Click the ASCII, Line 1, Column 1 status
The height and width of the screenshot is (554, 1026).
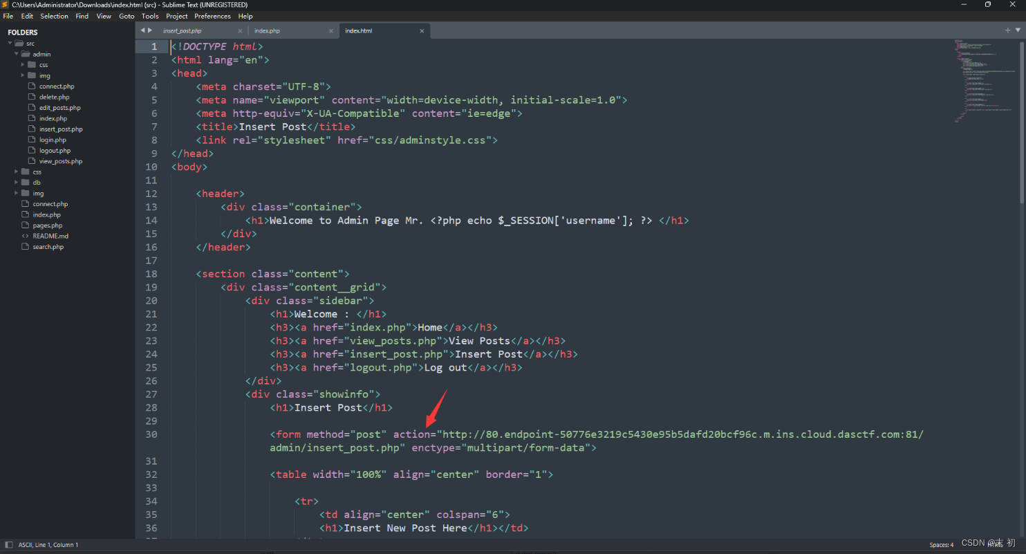point(48,545)
